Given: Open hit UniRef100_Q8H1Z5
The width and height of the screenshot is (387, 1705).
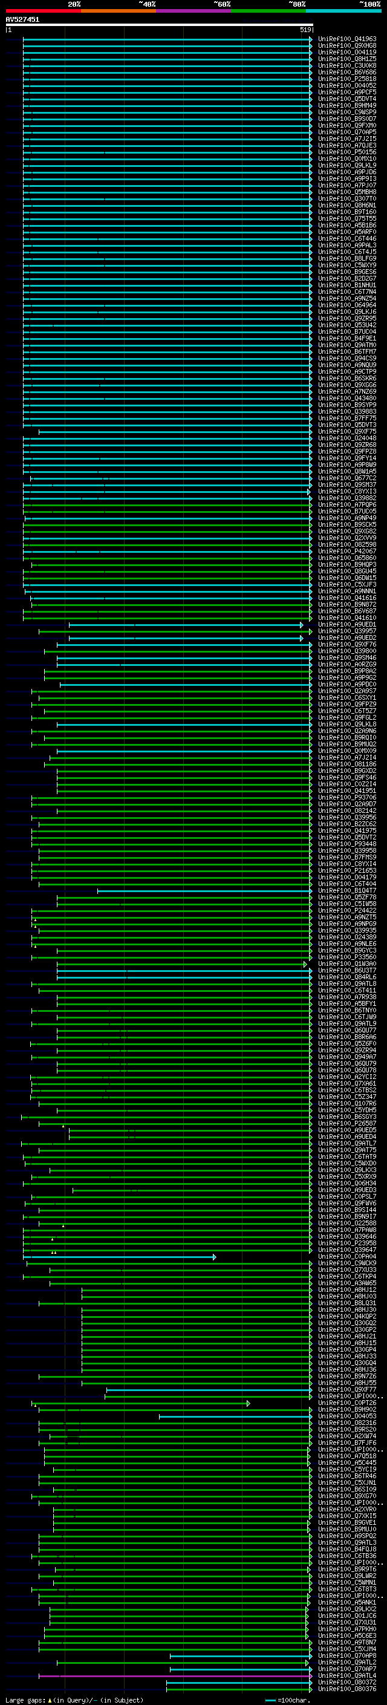Looking at the screenshot, I should coord(346,59).
